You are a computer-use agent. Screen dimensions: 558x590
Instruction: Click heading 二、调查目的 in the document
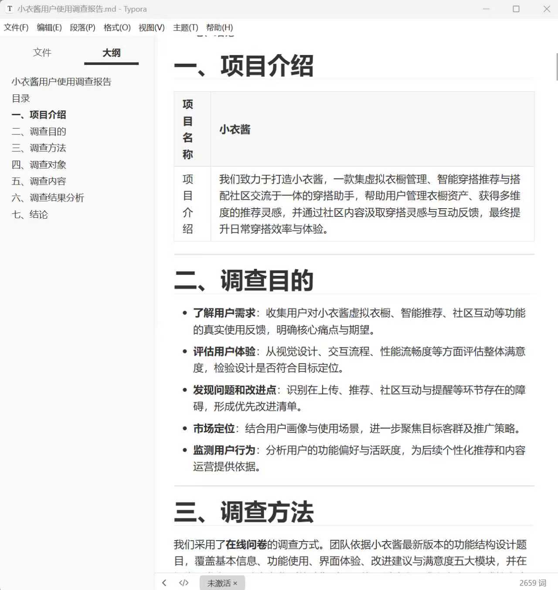(x=244, y=280)
